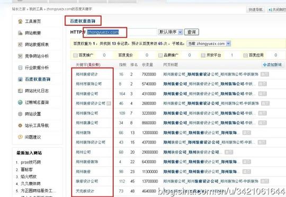Open 站长工具导航 in the left sidebar
Image resolution: width=286 pixels, height=197 pixels.
coord(37,126)
